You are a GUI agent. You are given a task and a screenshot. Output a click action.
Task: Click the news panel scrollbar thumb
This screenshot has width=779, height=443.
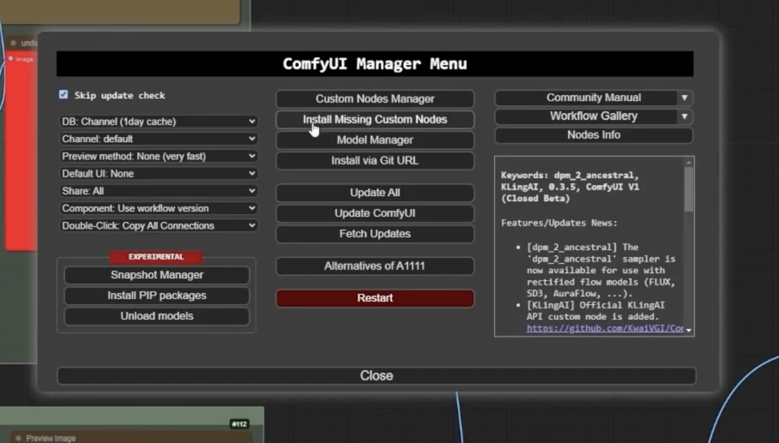[x=689, y=189]
